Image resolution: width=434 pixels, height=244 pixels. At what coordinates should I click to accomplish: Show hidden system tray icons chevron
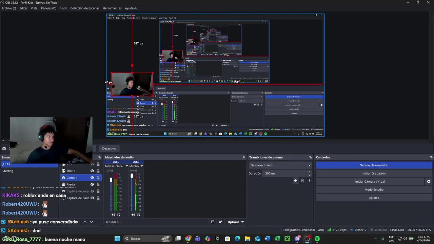375,239
